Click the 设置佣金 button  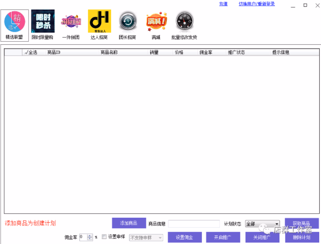tap(185, 237)
